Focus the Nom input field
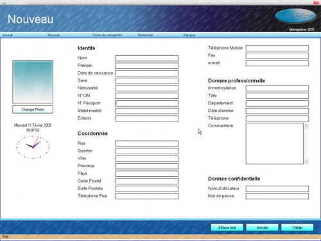 coord(147,58)
